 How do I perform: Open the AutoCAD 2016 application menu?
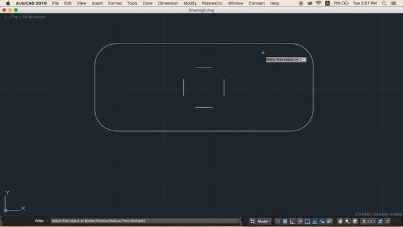(x=31, y=3)
